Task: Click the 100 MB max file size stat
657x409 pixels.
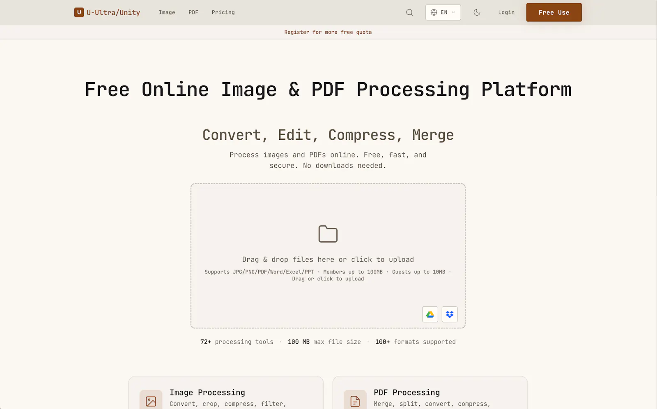Action: click(x=324, y=342)
